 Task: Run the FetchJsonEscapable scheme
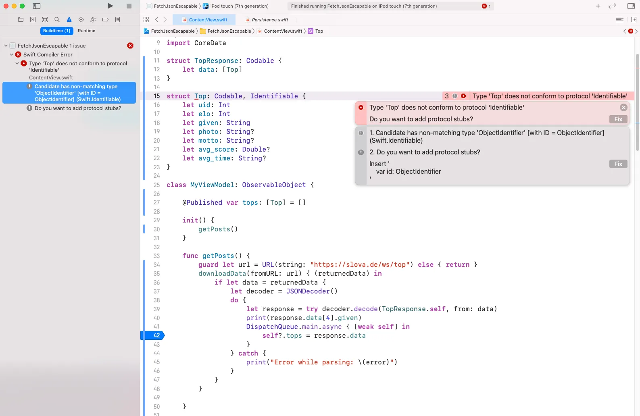pyautogui.click(x=110, y=6)
